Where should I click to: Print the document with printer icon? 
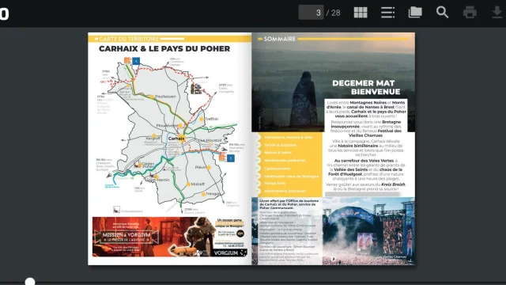pyautogui.click(x=470, y=13)
